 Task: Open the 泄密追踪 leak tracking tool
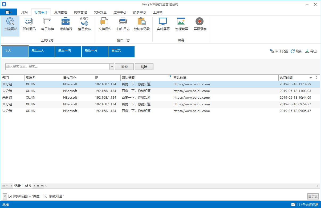(x=66, y=25)
